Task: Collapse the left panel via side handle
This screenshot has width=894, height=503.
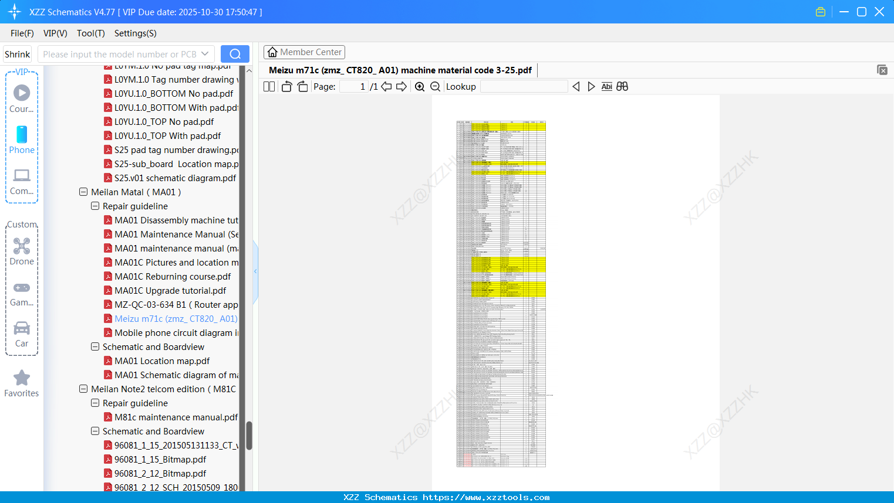Action: click(x=255, y=271)
